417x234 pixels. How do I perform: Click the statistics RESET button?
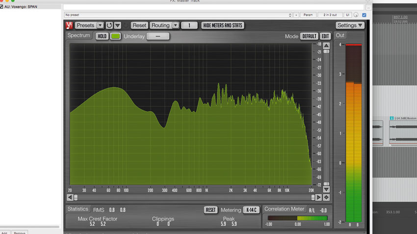210,210
